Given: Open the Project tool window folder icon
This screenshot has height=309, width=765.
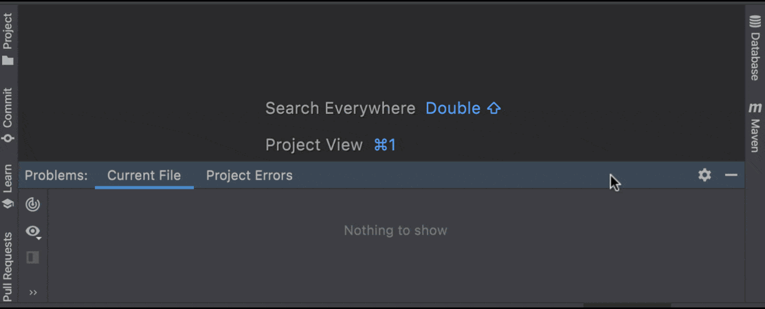Looking at the screenshot, I should 8,60.
